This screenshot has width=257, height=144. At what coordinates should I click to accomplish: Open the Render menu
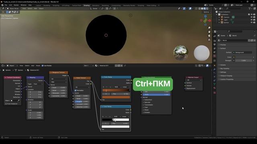16,5
